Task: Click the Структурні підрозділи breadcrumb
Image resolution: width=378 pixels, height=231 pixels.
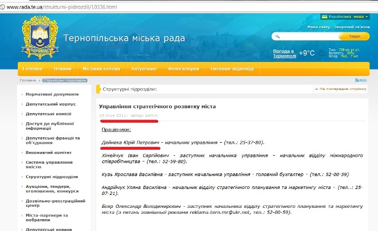Action: click(x=65, y=81)
